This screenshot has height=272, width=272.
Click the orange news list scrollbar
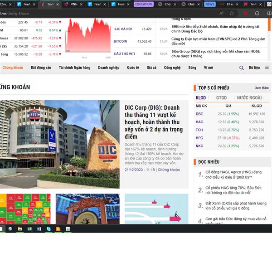(x=269, y=24)
